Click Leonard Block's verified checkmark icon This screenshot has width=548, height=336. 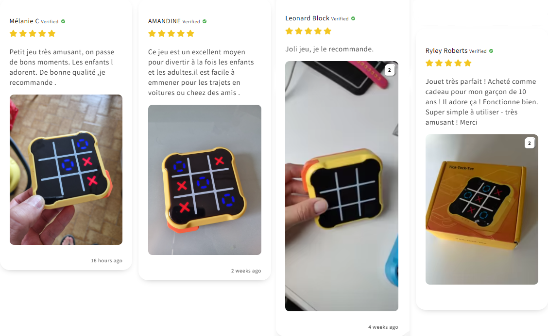click(x=353, y=18)
